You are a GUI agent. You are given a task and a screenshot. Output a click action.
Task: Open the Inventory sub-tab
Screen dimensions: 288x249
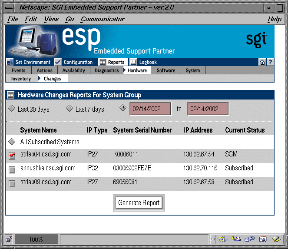[21, 79]
